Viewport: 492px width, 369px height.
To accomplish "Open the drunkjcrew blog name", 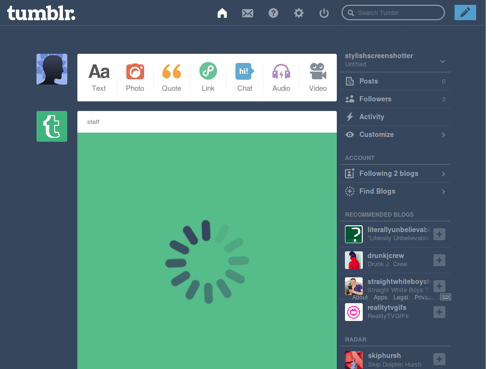I will (x=386, y=256).
